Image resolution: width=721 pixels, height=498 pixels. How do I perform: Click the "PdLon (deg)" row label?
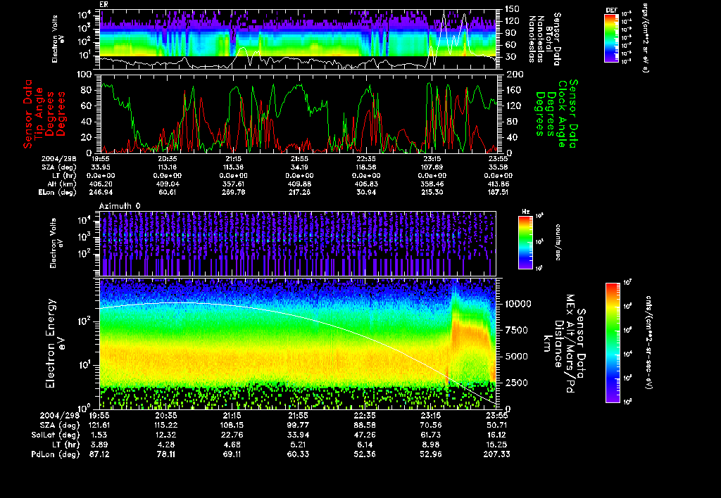pyautogui.click(x=55, y=454)
